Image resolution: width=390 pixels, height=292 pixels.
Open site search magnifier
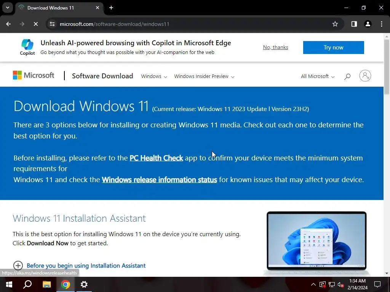tap(347, 76)
